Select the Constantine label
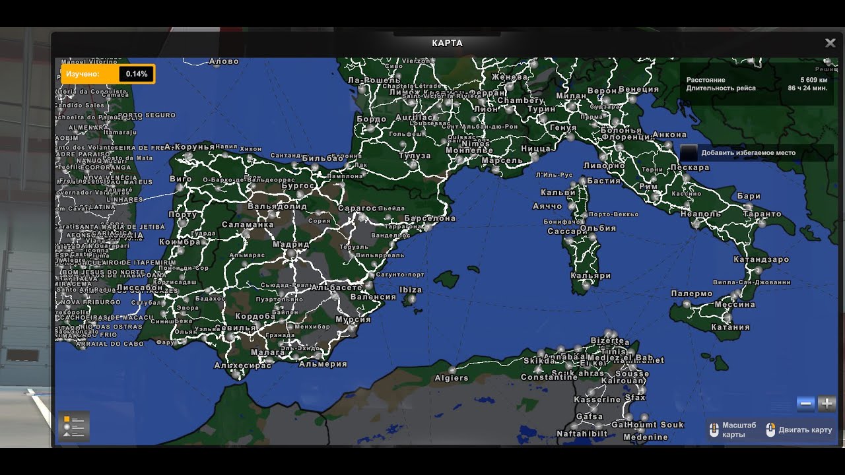 coord(549,377)
